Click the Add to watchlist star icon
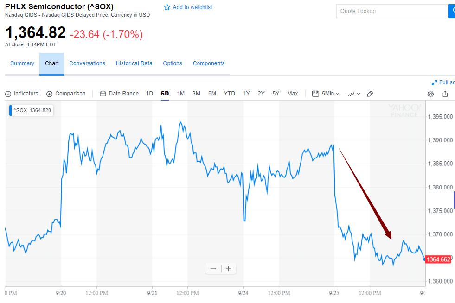 [167, 7]
